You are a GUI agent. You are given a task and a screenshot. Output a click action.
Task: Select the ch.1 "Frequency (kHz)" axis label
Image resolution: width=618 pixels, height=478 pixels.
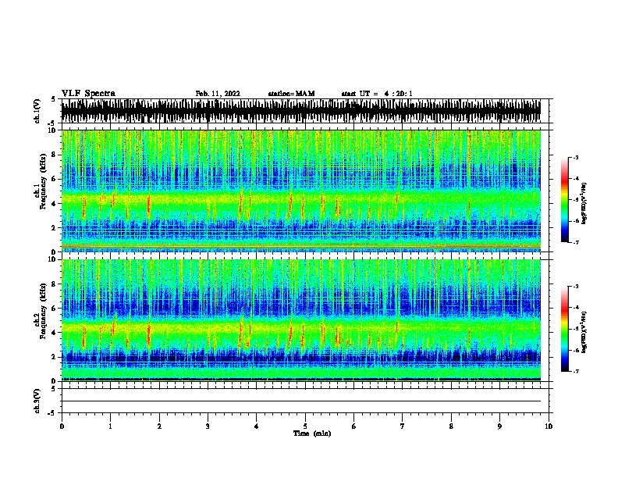click(x=43, y=181)
